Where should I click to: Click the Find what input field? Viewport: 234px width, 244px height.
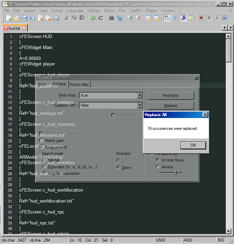coord(108,95)
